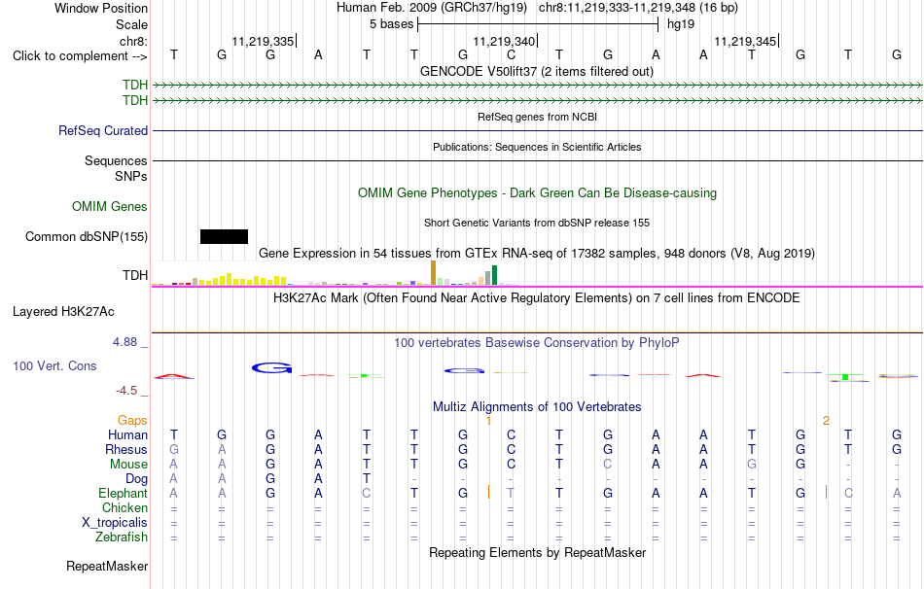Click the GENCODE V50lift37 track title
The width and height of the screenshot is (924, 589).
click(x=537, y=72)
